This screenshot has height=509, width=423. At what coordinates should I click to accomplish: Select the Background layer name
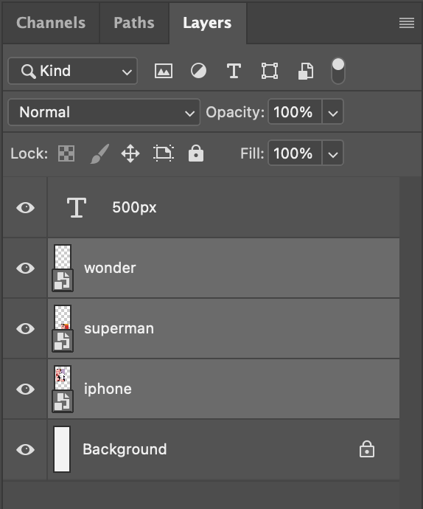tap(125, 449)
